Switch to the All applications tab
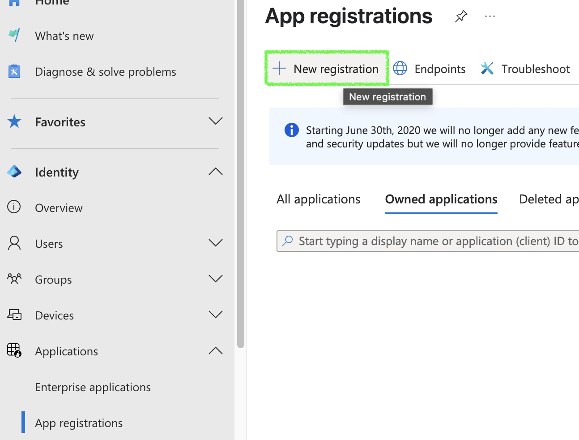Viewport: 579px width, 440px height. (x=318, y=199)
